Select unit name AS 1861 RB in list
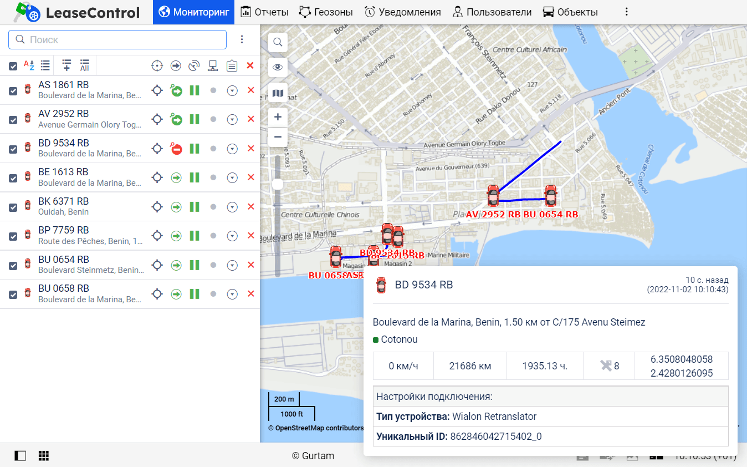The image size is (747, 467). coord(64,85)
